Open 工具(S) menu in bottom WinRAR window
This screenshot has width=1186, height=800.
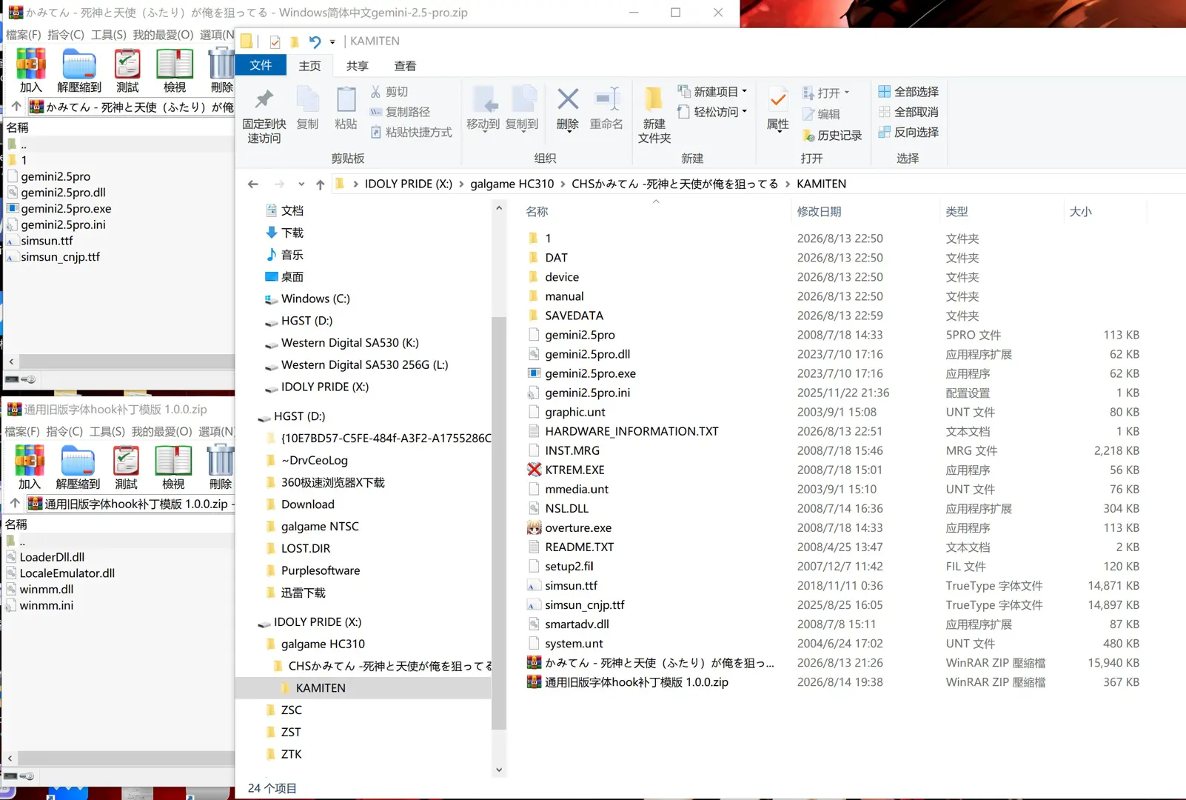[107, 431]
